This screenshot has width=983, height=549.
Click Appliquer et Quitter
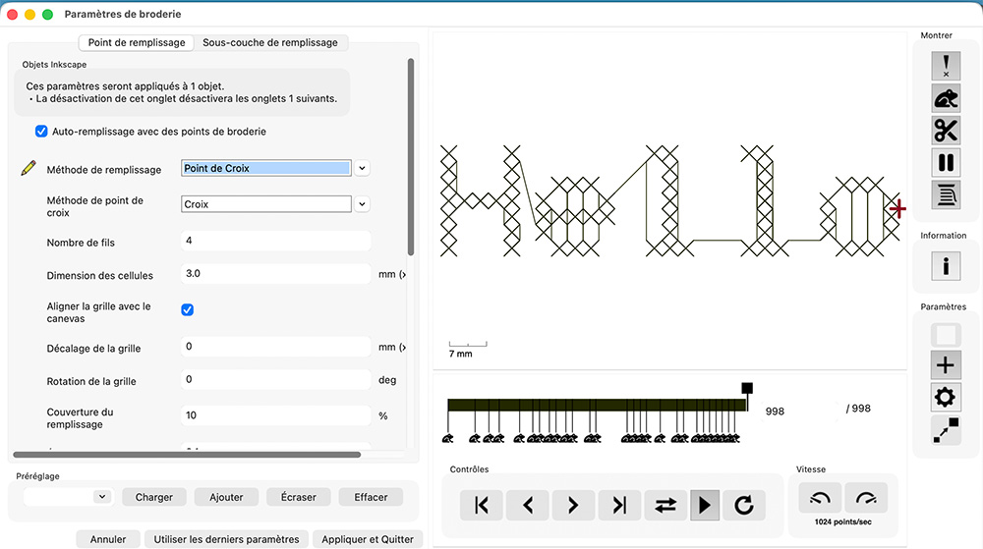point(368,539)
